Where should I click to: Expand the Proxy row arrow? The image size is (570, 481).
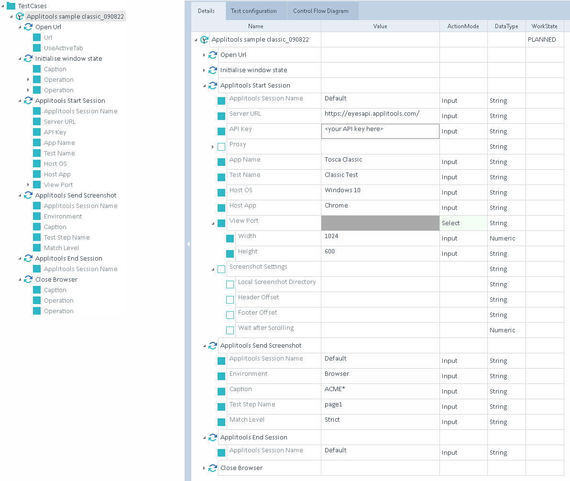click(x=213, y=147)
